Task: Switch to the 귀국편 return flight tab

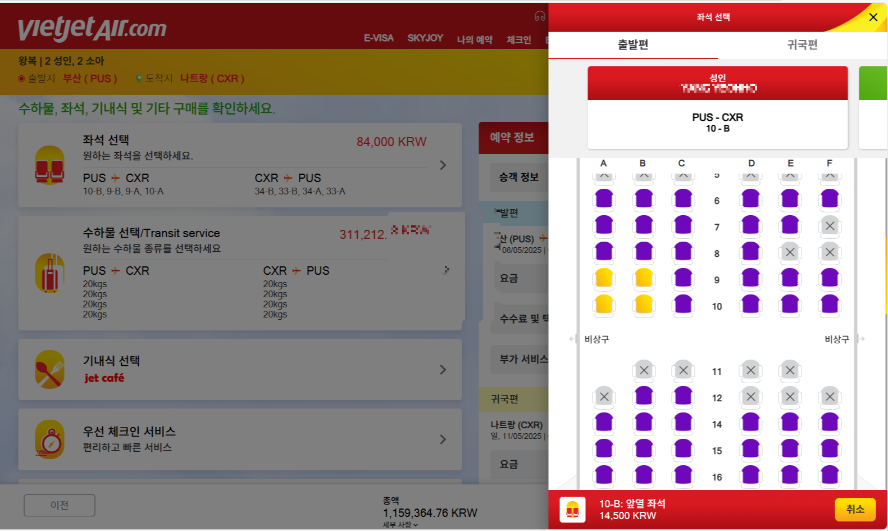Action: (802, 45)
